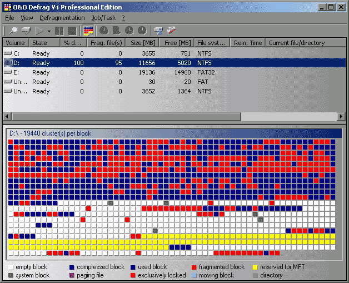Click the left arrow of horizontal scrollbar
The height and width of the screenshot is (283, 349).
[7, 116]
